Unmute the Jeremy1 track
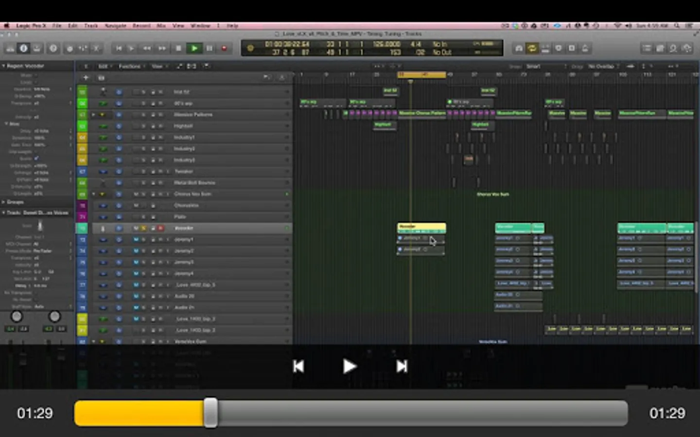The height and width of the screenshot is (437, 700). tap(136, 239)
